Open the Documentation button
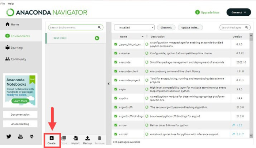This screenshot has height=148, width=256. pos(20,114)
